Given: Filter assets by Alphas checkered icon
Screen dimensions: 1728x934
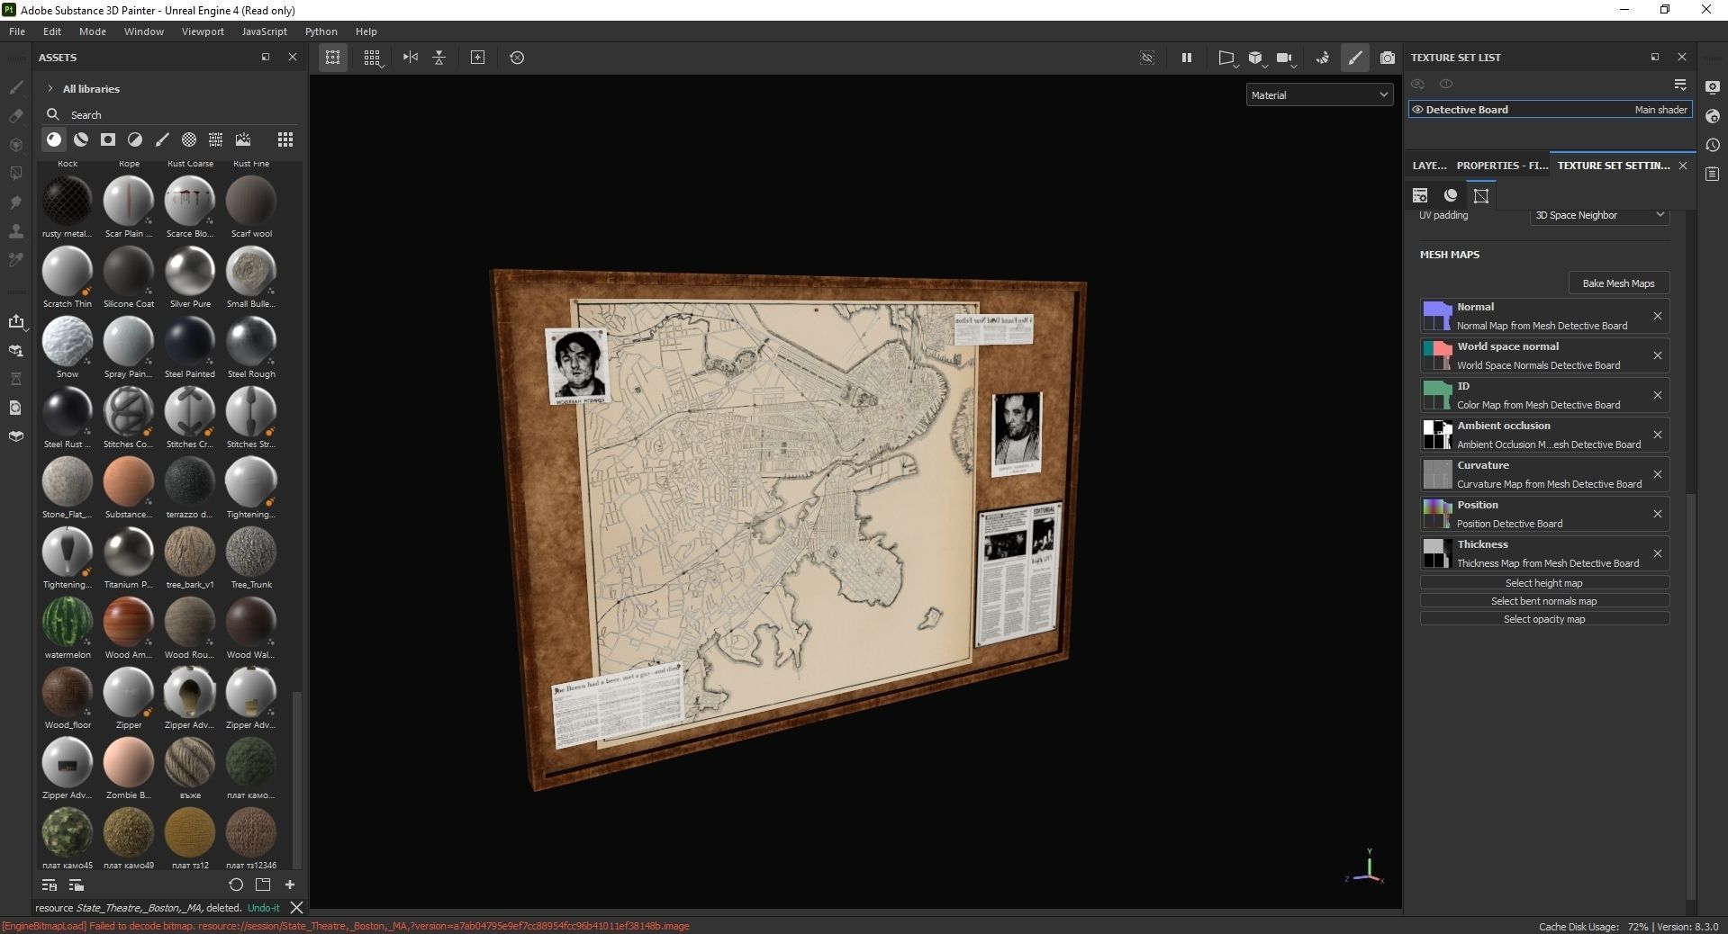Looking at the screenshot, I should 189,139.
